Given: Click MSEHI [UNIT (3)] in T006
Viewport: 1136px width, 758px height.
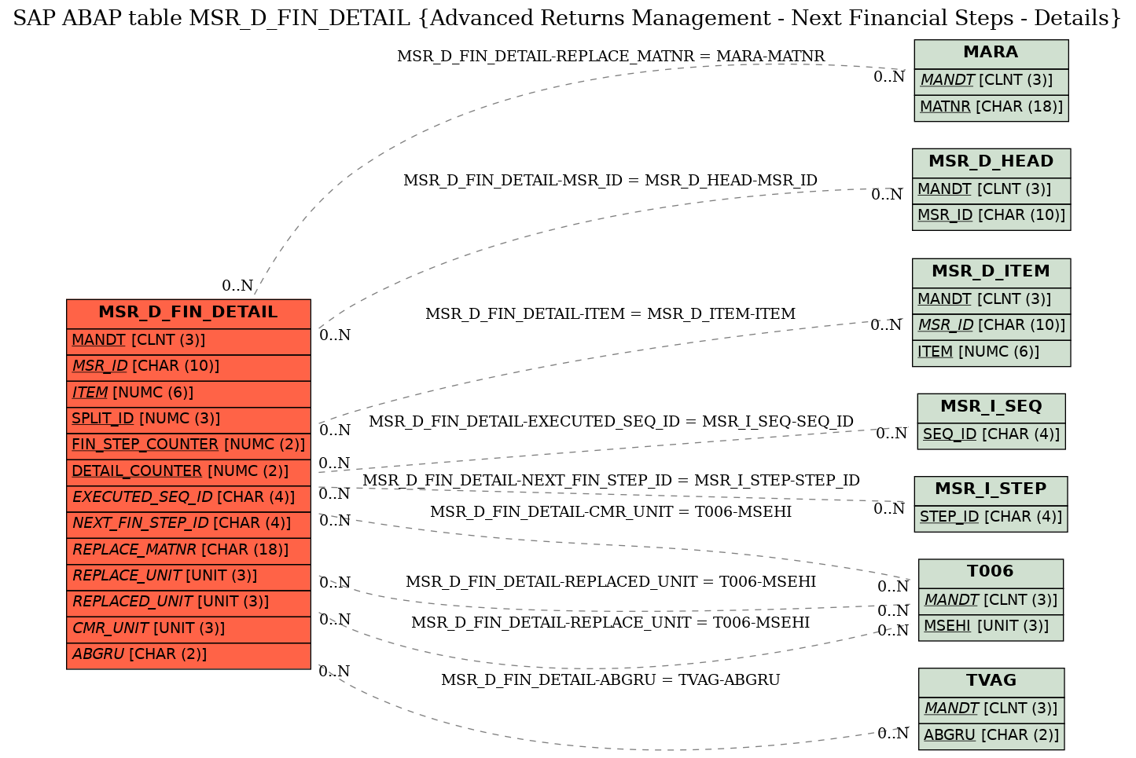Looking at the screenshot, I should (991, 627).
